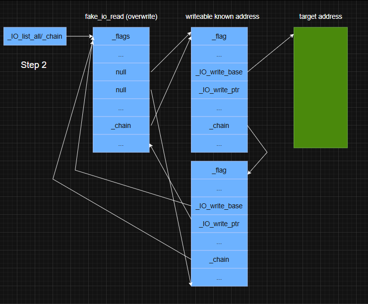368x304 pixels.
Task: Click the _IO_list_all/_chain box
Action: 35,36
